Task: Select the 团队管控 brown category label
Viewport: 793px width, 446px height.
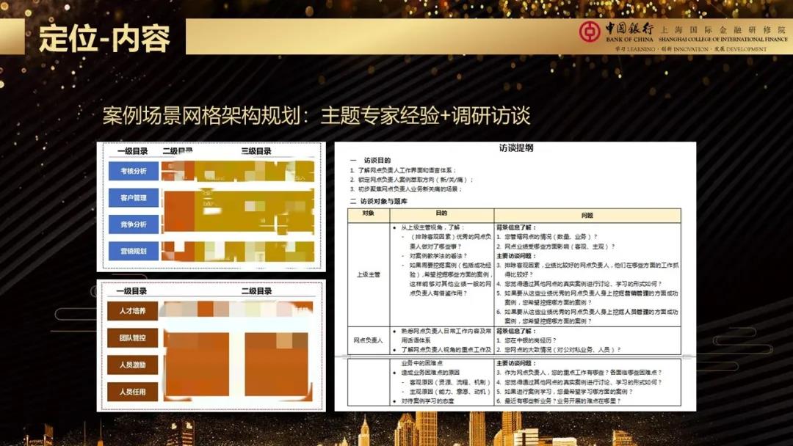Action: (133, 338)
